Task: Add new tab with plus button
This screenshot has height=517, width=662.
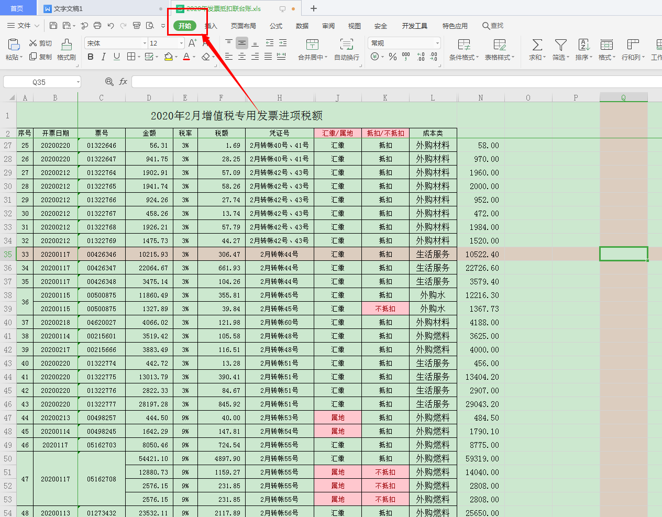Action: point(314,8)
